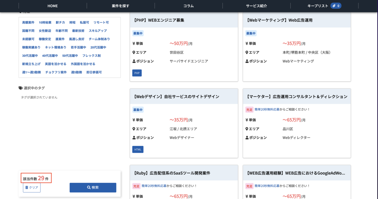Open the サービス紹介 menu item

pyautogui.click(x=256, y=6)
